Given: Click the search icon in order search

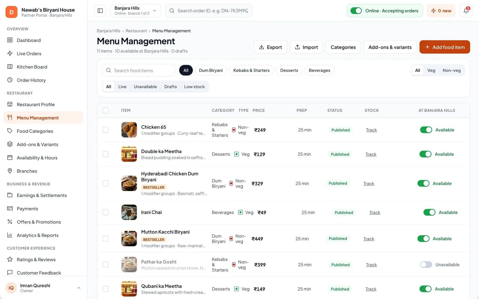Looking at the screenshot, I should coord(172,11).
